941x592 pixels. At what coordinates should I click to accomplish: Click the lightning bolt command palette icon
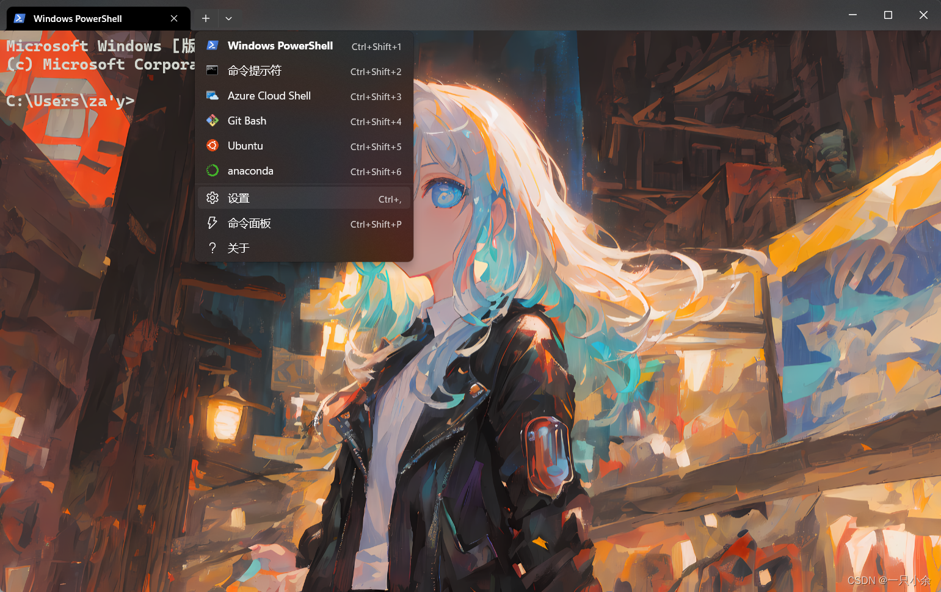[x=213, y=223]
